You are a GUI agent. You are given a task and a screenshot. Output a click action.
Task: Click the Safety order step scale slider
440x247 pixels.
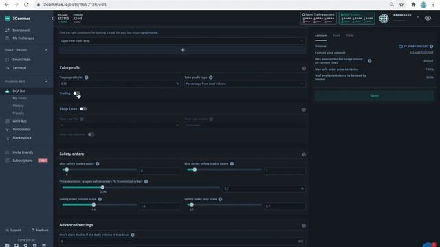224,204
